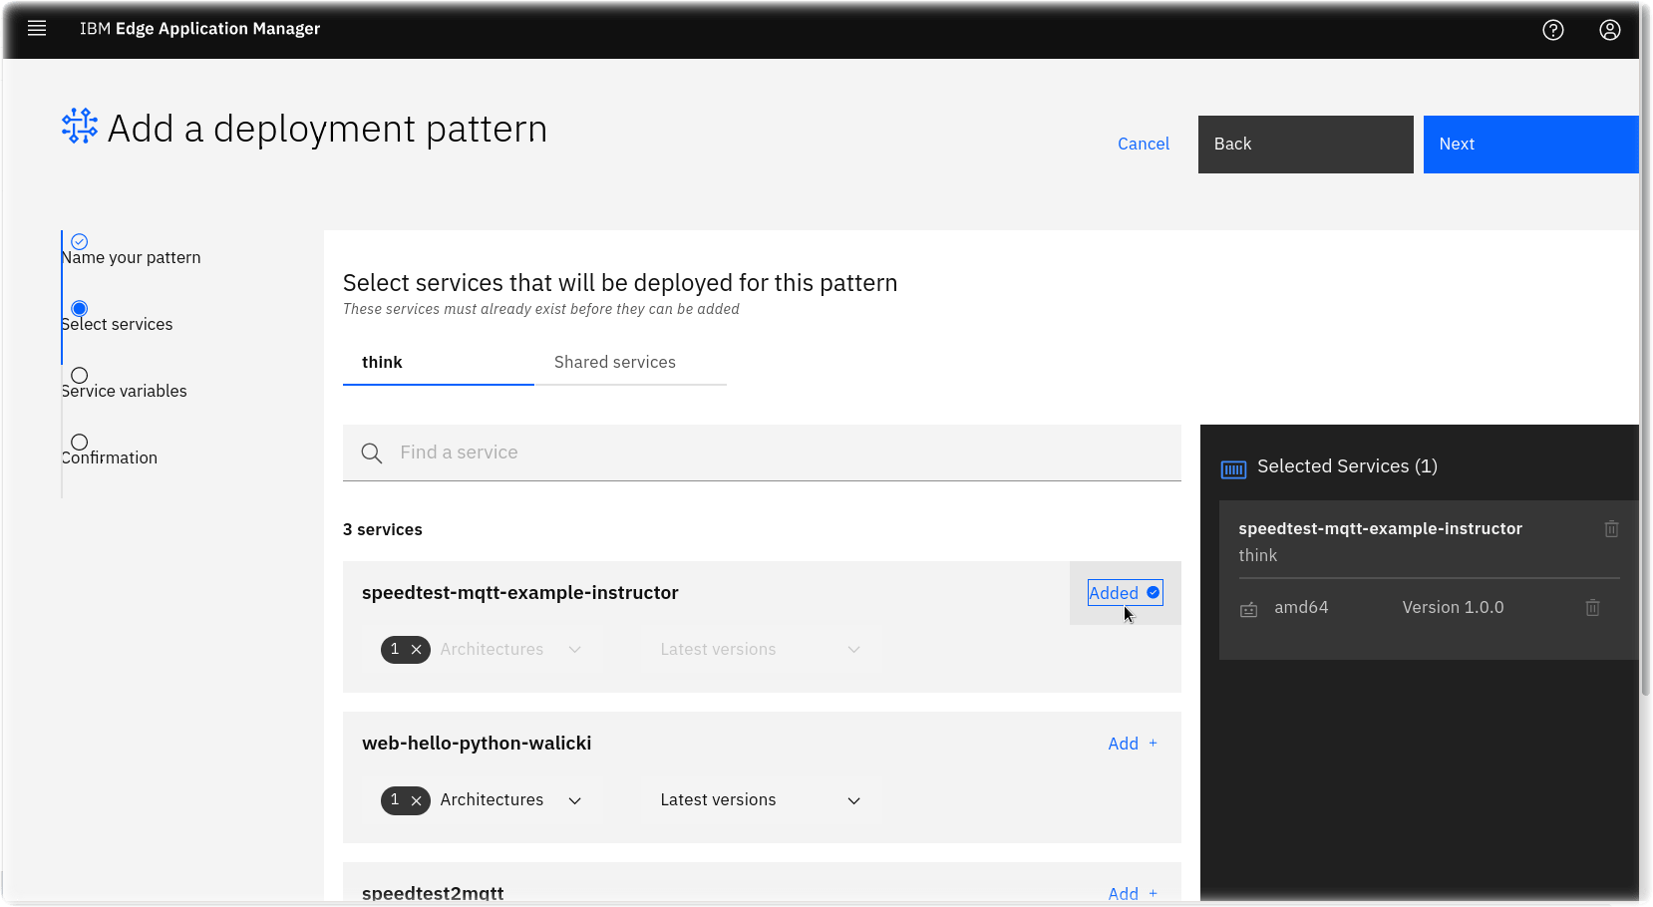Expand Latest versions dropdown for web-hello-python-walicki
This screenshot has width=1653, height=907.
[x=760, y=800]
